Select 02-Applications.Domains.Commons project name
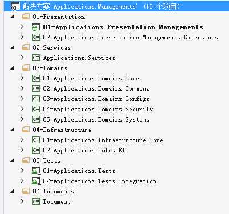The width and height of the screenshot is (229, 214). (96, 88)
